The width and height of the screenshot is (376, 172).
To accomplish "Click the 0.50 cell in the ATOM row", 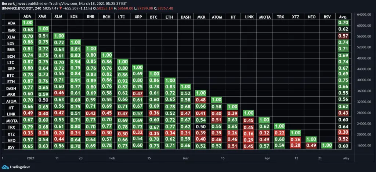I will tap(43, 100).
